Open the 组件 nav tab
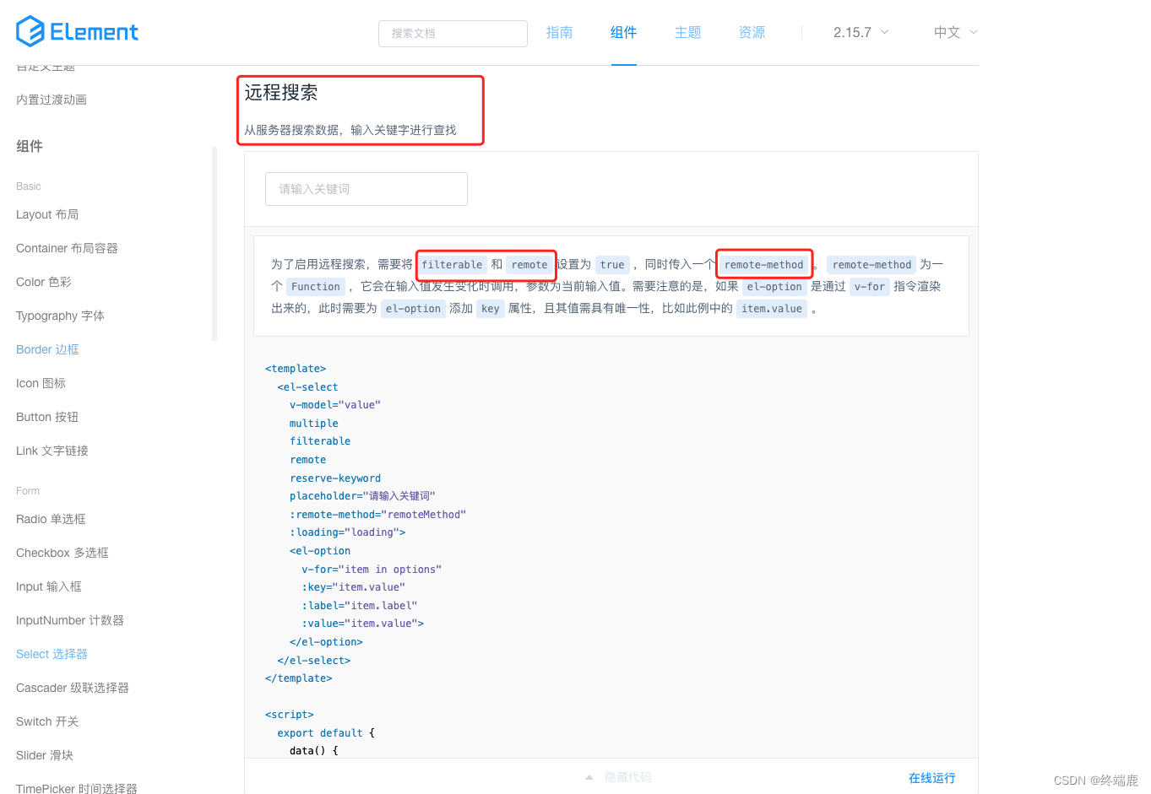This screenshot has width=1151, height=794. [623, 32]
